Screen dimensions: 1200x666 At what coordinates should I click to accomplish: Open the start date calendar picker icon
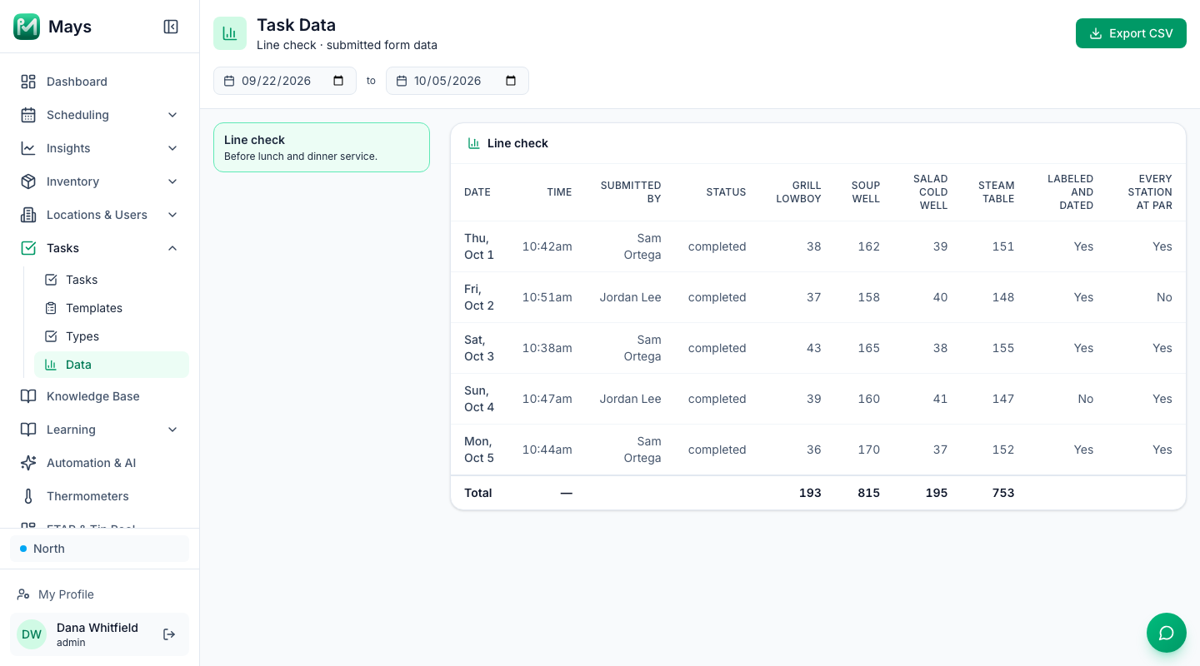pyautogui.click(x=338, y=81)
